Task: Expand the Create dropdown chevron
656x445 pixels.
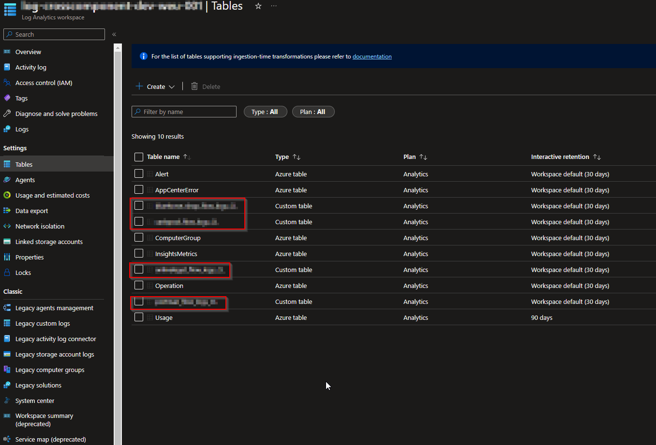Action: point(172,86)
